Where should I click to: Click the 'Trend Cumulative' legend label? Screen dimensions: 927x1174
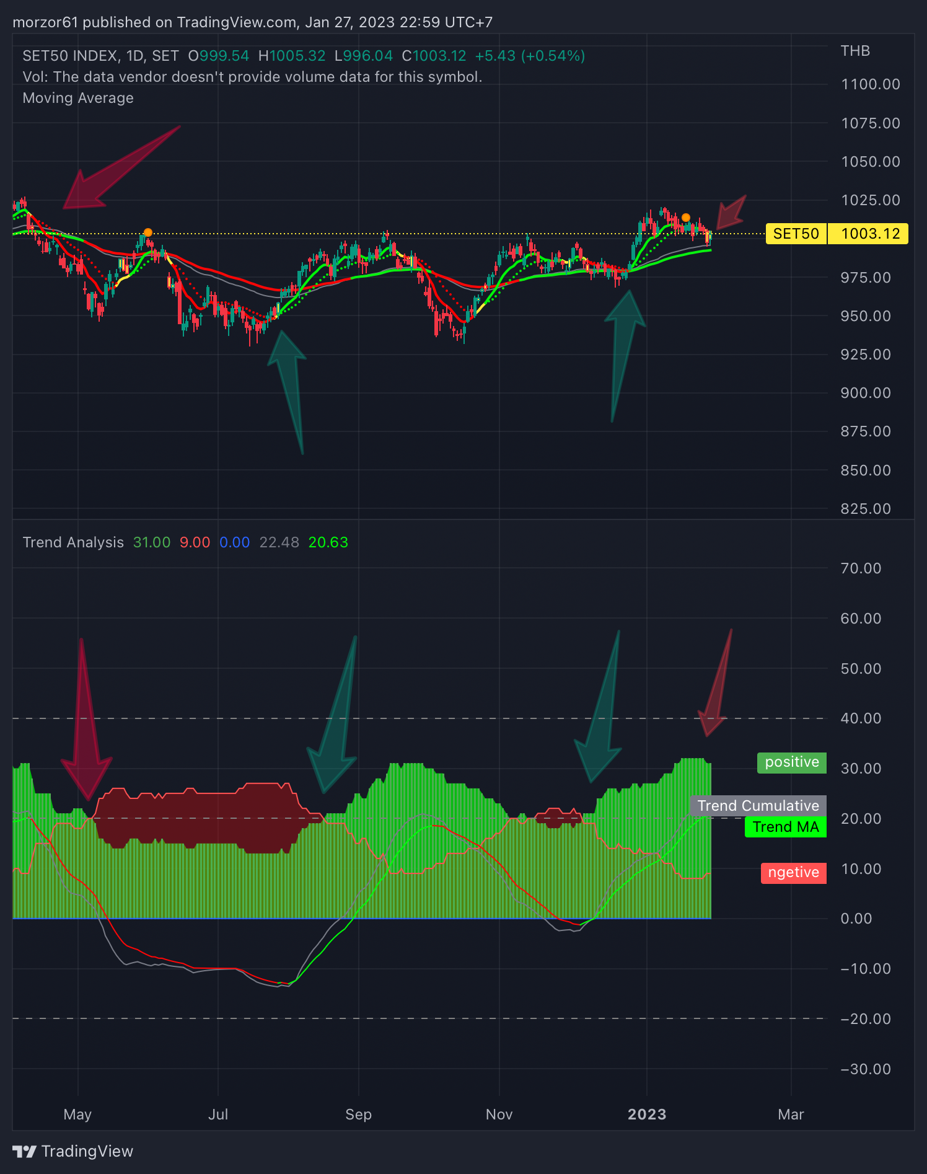[758, 806]
